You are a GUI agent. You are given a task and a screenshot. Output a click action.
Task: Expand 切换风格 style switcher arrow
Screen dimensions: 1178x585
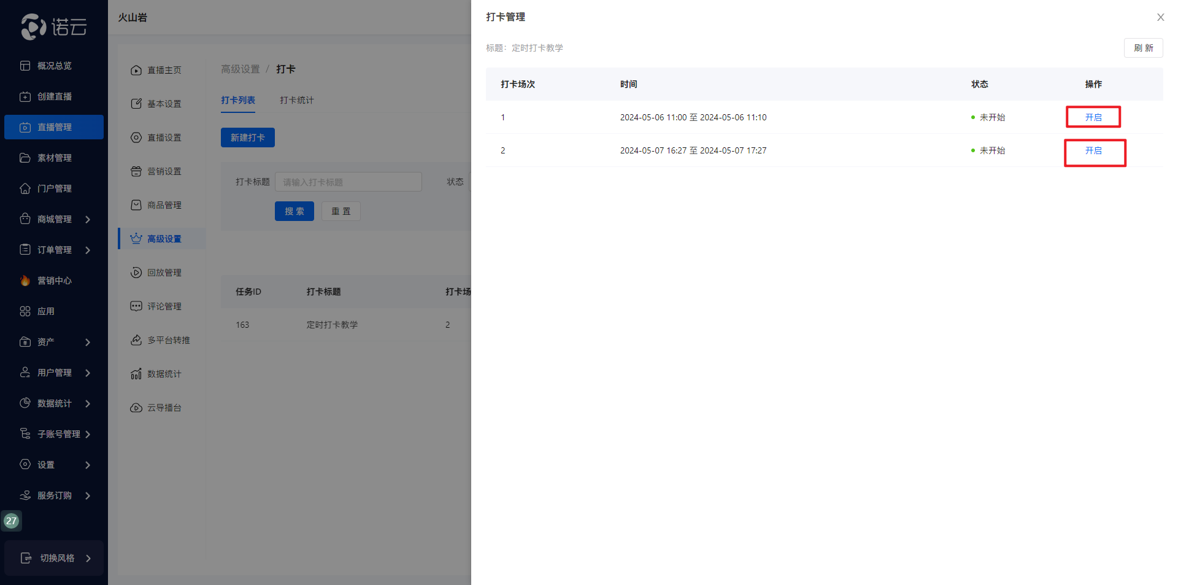pyautogui.click(x=88, y=558)
